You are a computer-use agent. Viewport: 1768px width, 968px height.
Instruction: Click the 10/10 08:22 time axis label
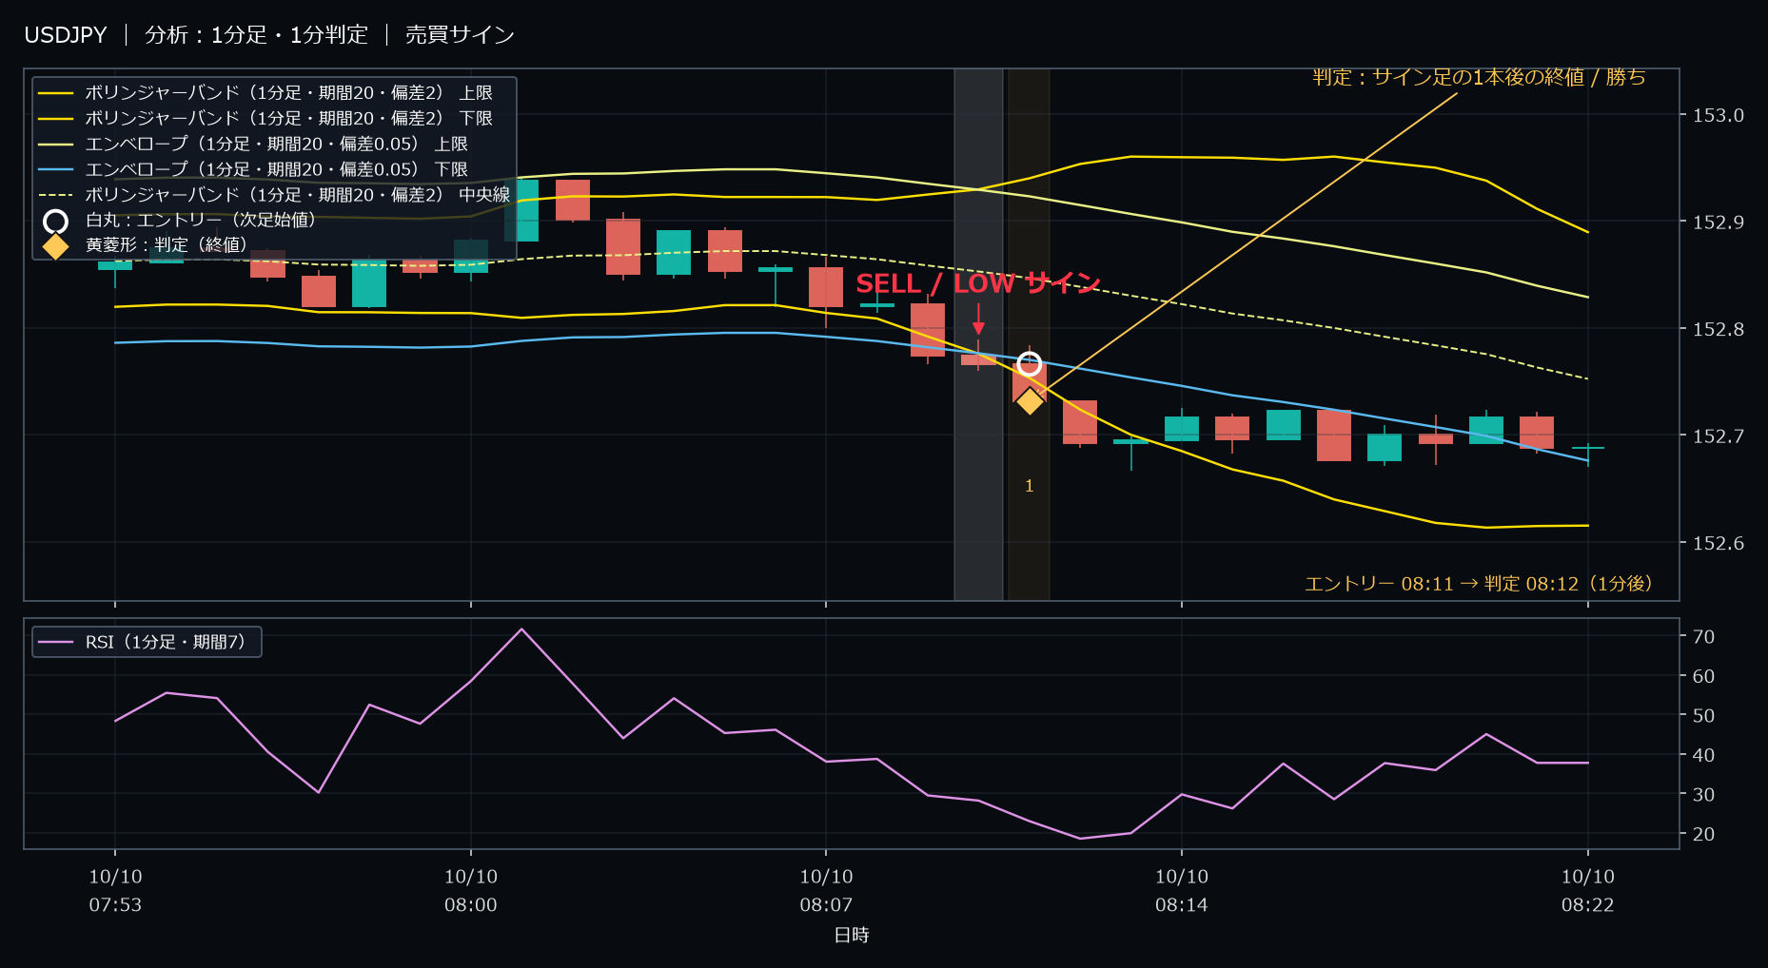tap(1588, 890)
